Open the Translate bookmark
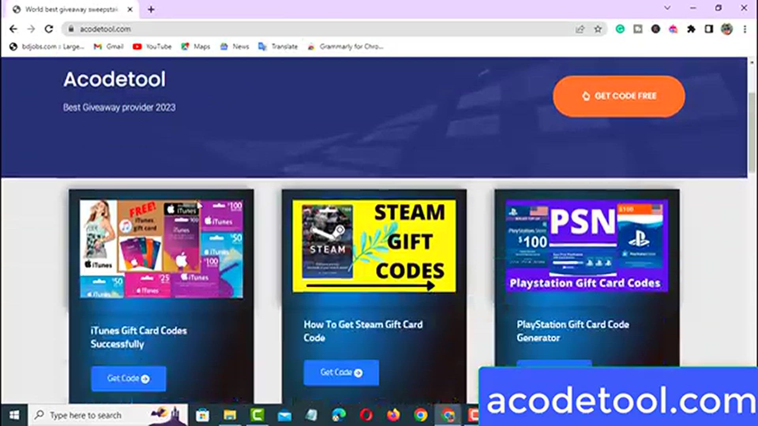The image size is (758, 426). (278, 47)
